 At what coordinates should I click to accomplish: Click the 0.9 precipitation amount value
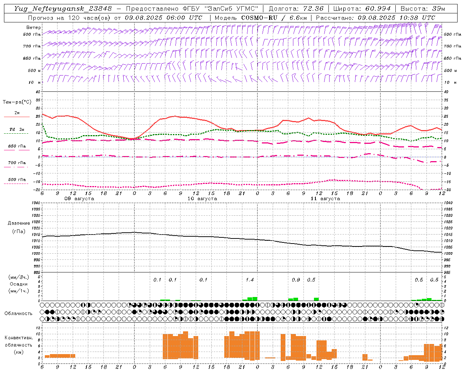point(296,280)
